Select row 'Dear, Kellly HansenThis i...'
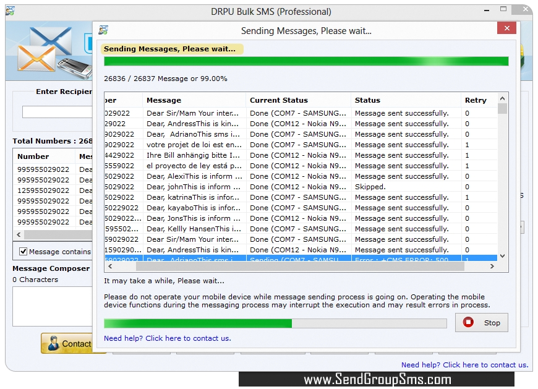Image resolution: width=538 pixels, height=389 pixels. click(x=301, y=229)
